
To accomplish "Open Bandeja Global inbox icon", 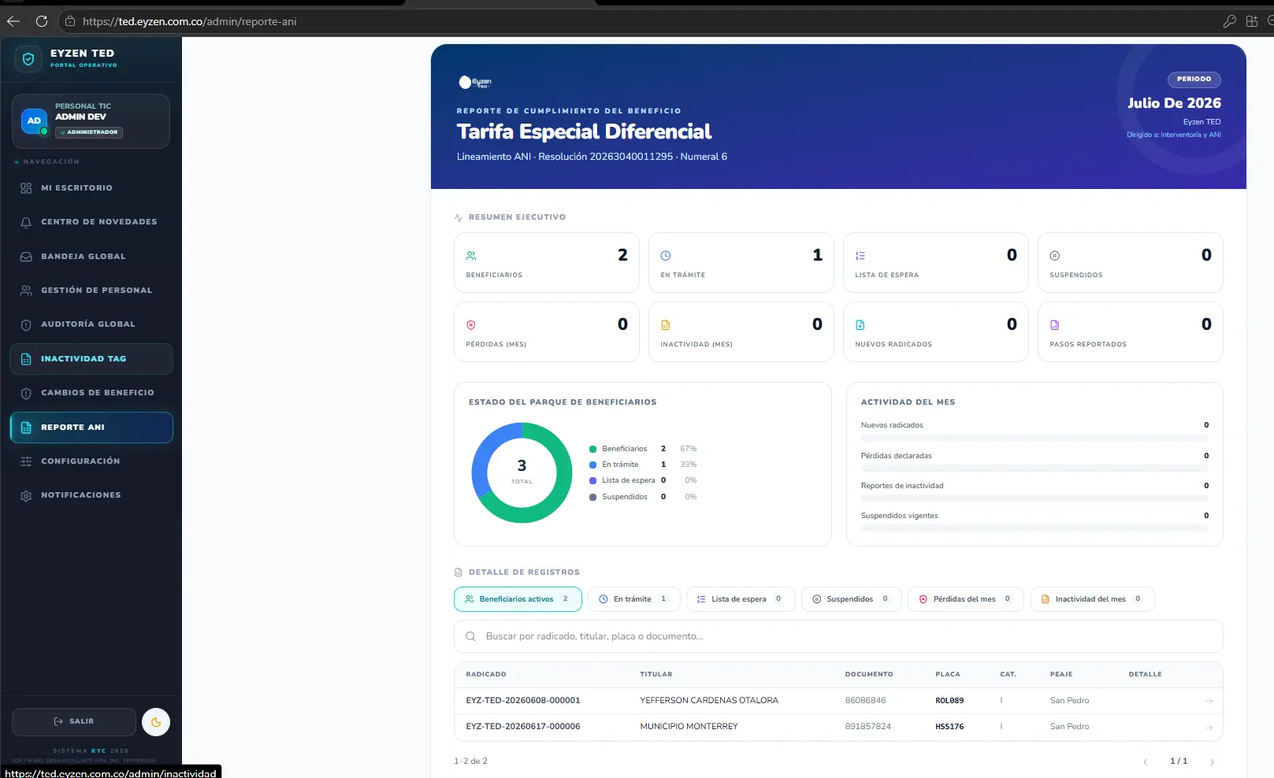I will pyautogui.click(x=26, y=257).
